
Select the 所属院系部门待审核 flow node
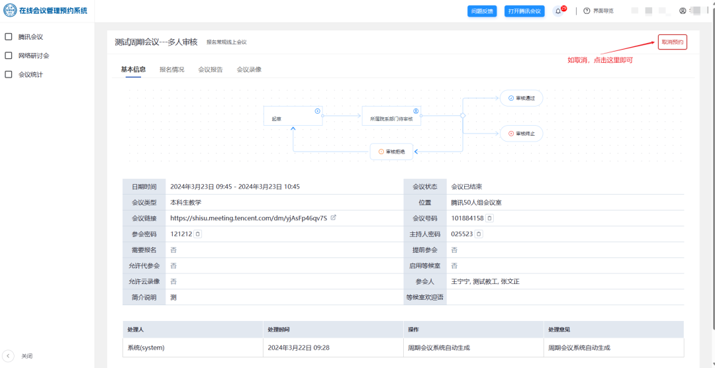[391, 116]
